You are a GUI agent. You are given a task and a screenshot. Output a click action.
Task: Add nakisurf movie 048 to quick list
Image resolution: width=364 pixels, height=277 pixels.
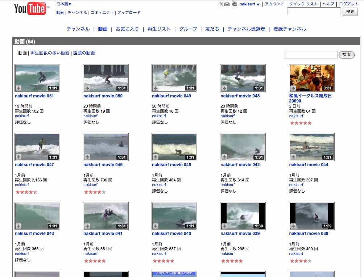224,88
